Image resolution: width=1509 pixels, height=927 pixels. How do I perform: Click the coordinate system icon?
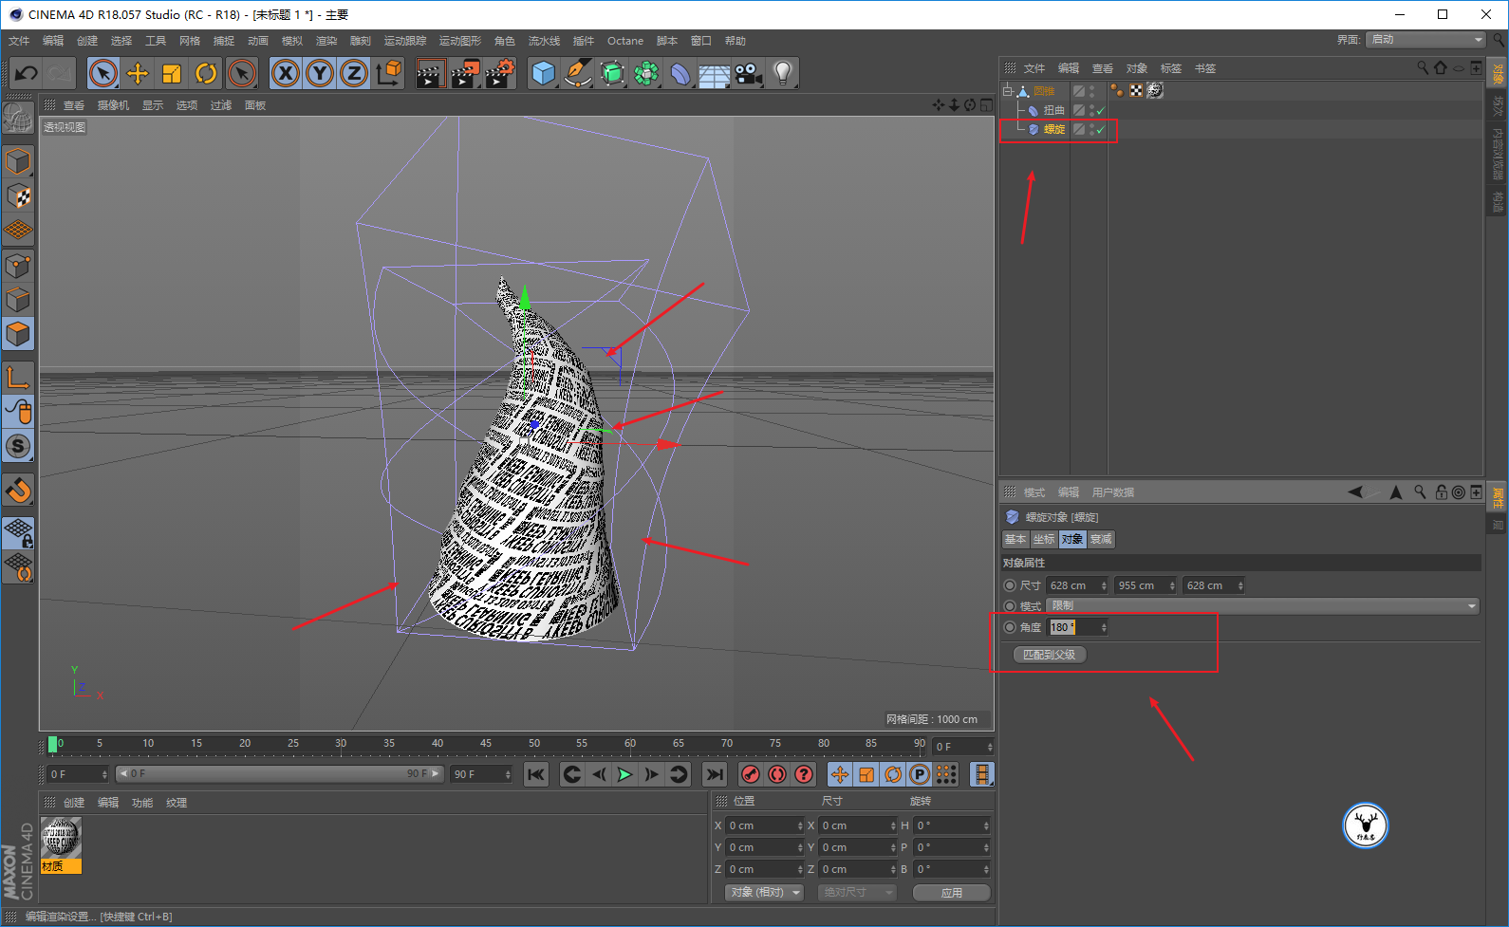389,73
